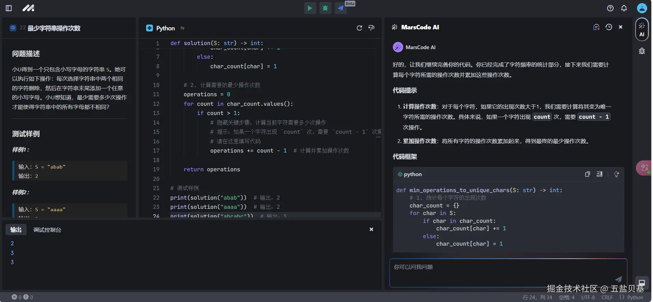The height and width of the screenshot is (302, 653).
Task: Close the MarsCode AI panel
Action: [x=621, y=27]
